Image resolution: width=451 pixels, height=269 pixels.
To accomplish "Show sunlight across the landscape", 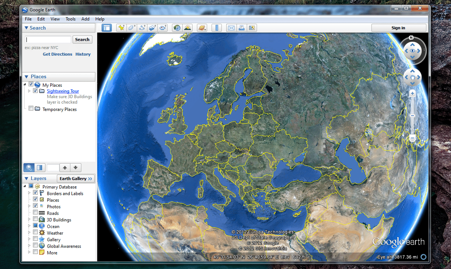I will pyautogui.click(x=188, y=28).
